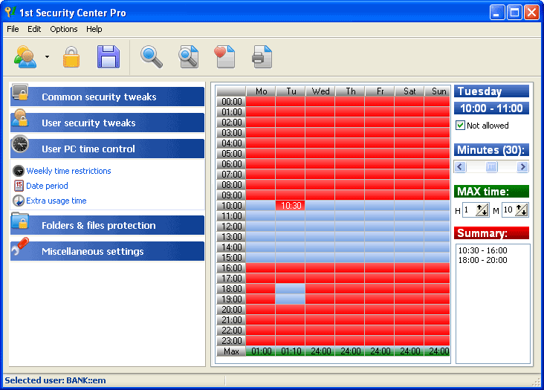Screen dimensions: 544x390
Task: Click the blue floppy disk save icon
Action: pos(109,57)
